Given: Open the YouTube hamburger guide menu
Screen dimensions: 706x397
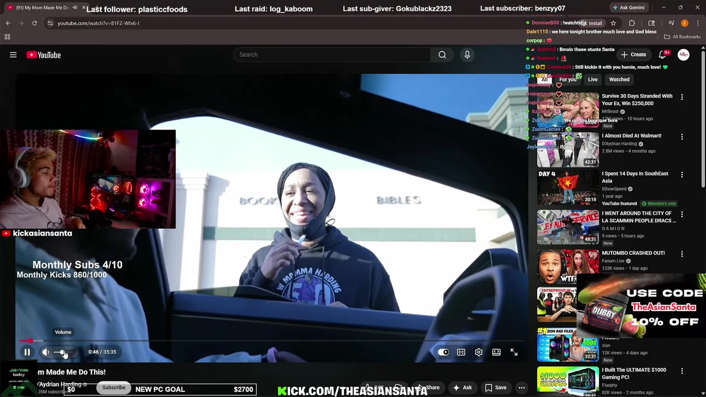Looking at the screenshot, I should pos(13,55).
